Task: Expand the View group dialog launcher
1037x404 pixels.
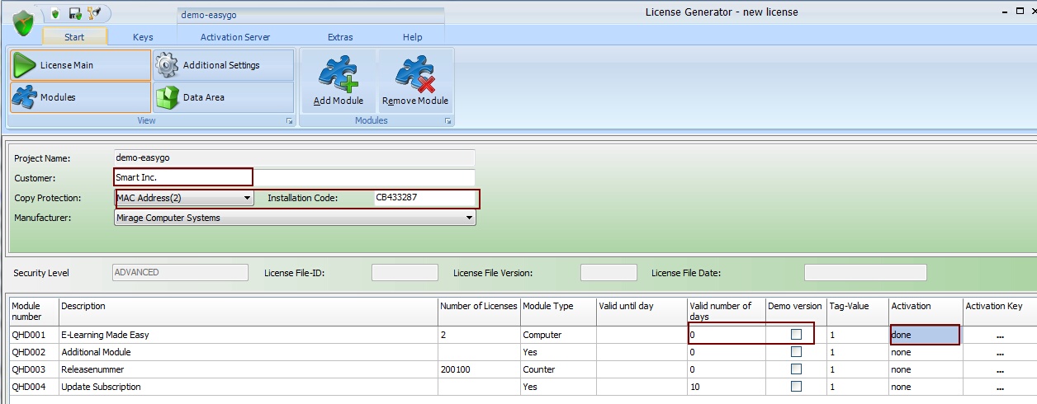Action: [289, 121]
